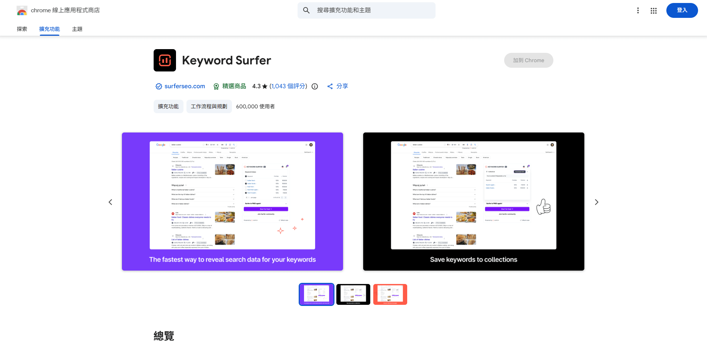Click the verified publisher badge beside surferseo.com
This screenshot has height=348, width=707.
coord(158,86)
